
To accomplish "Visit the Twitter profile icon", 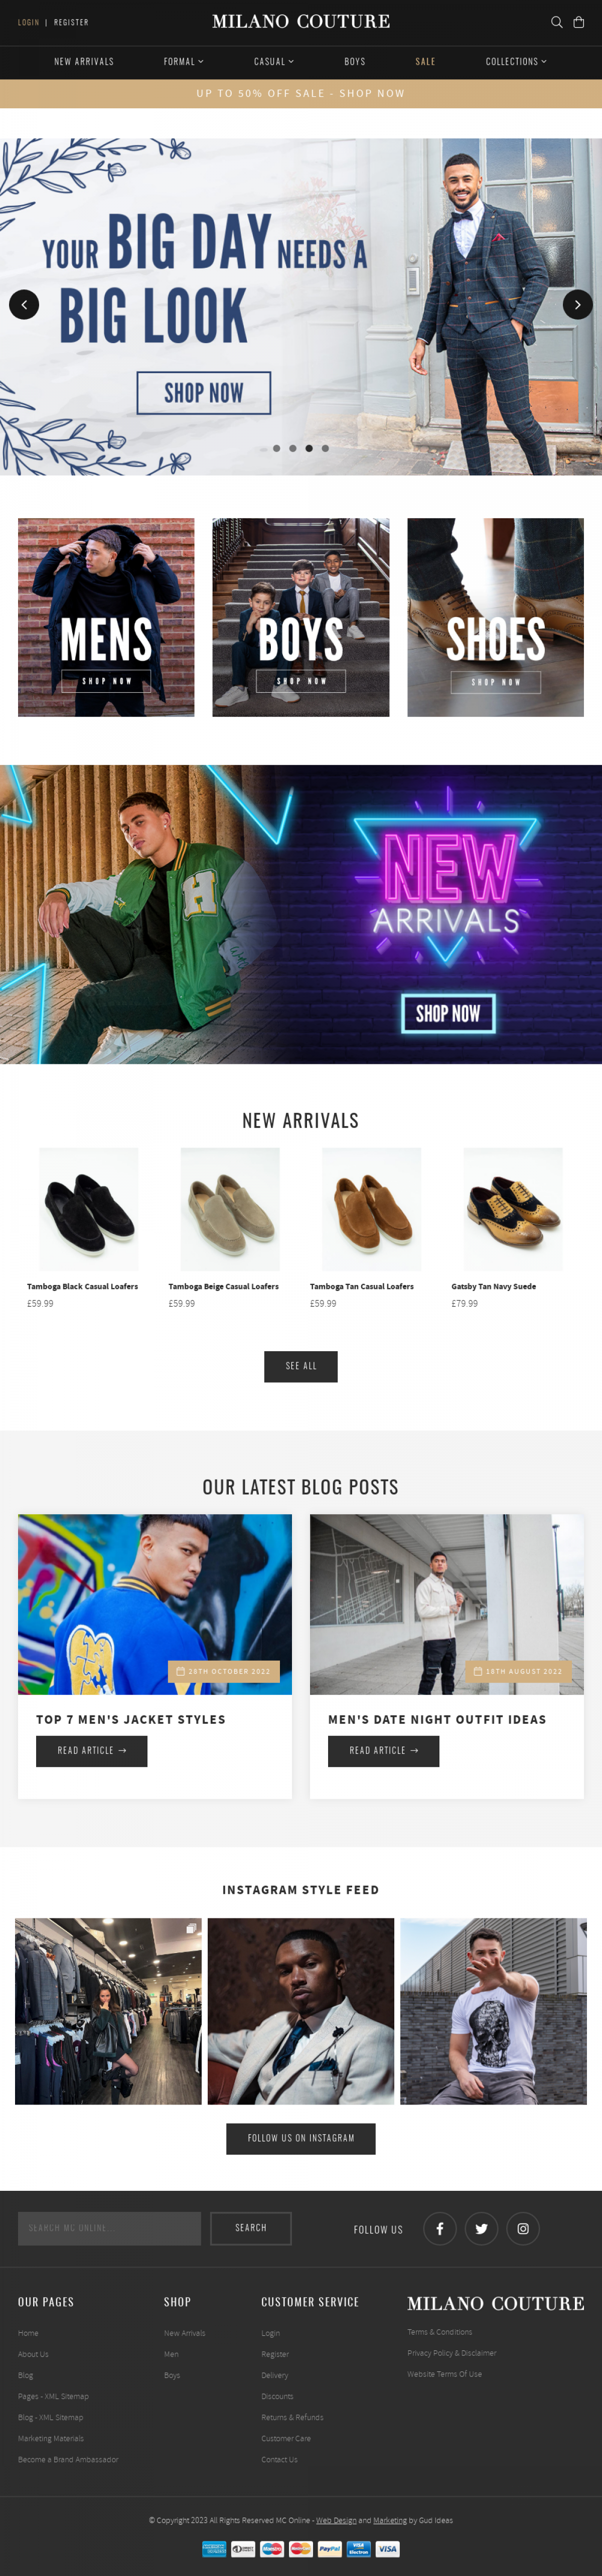I will click(481, 2228).
